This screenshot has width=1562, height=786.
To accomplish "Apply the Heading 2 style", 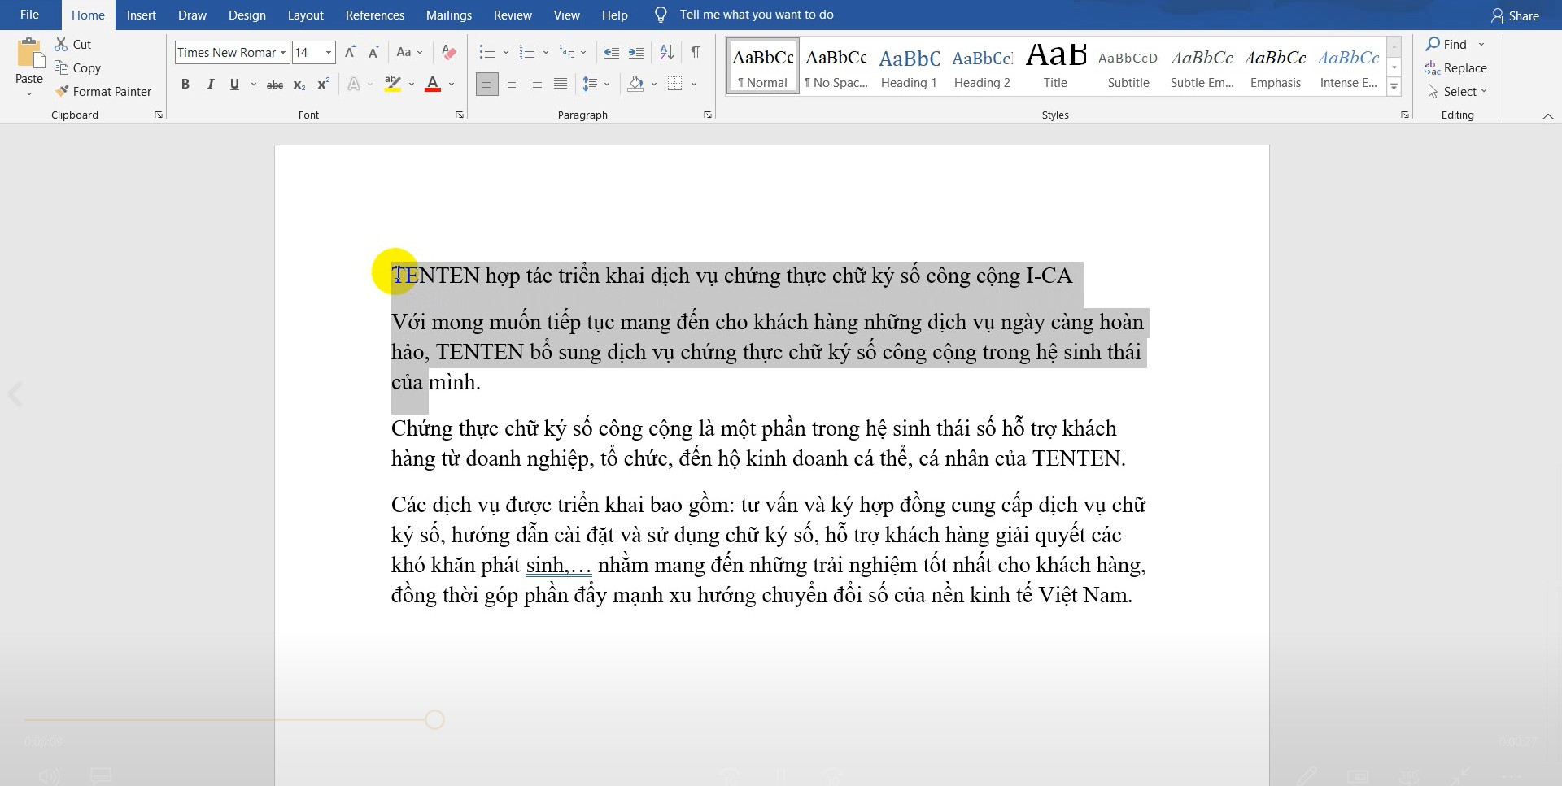I will (x=982, y=66).
